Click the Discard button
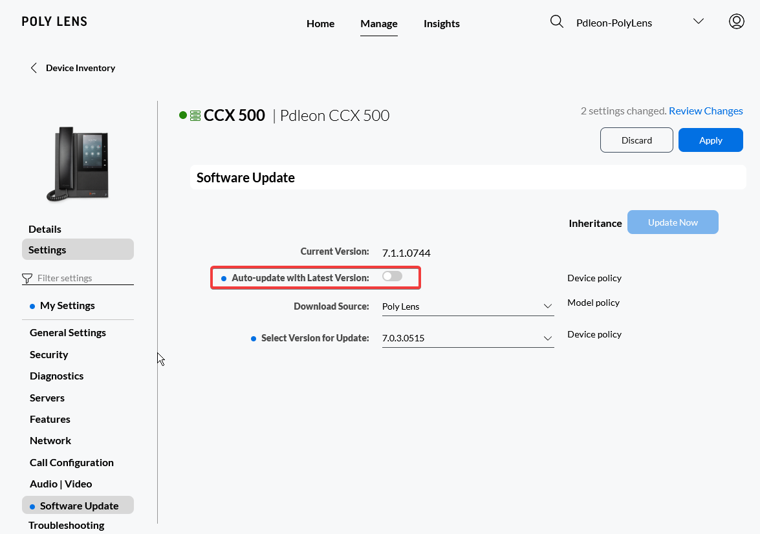This screenshot has height=534, width=760. pyautogui.click(x=636, y=140)
